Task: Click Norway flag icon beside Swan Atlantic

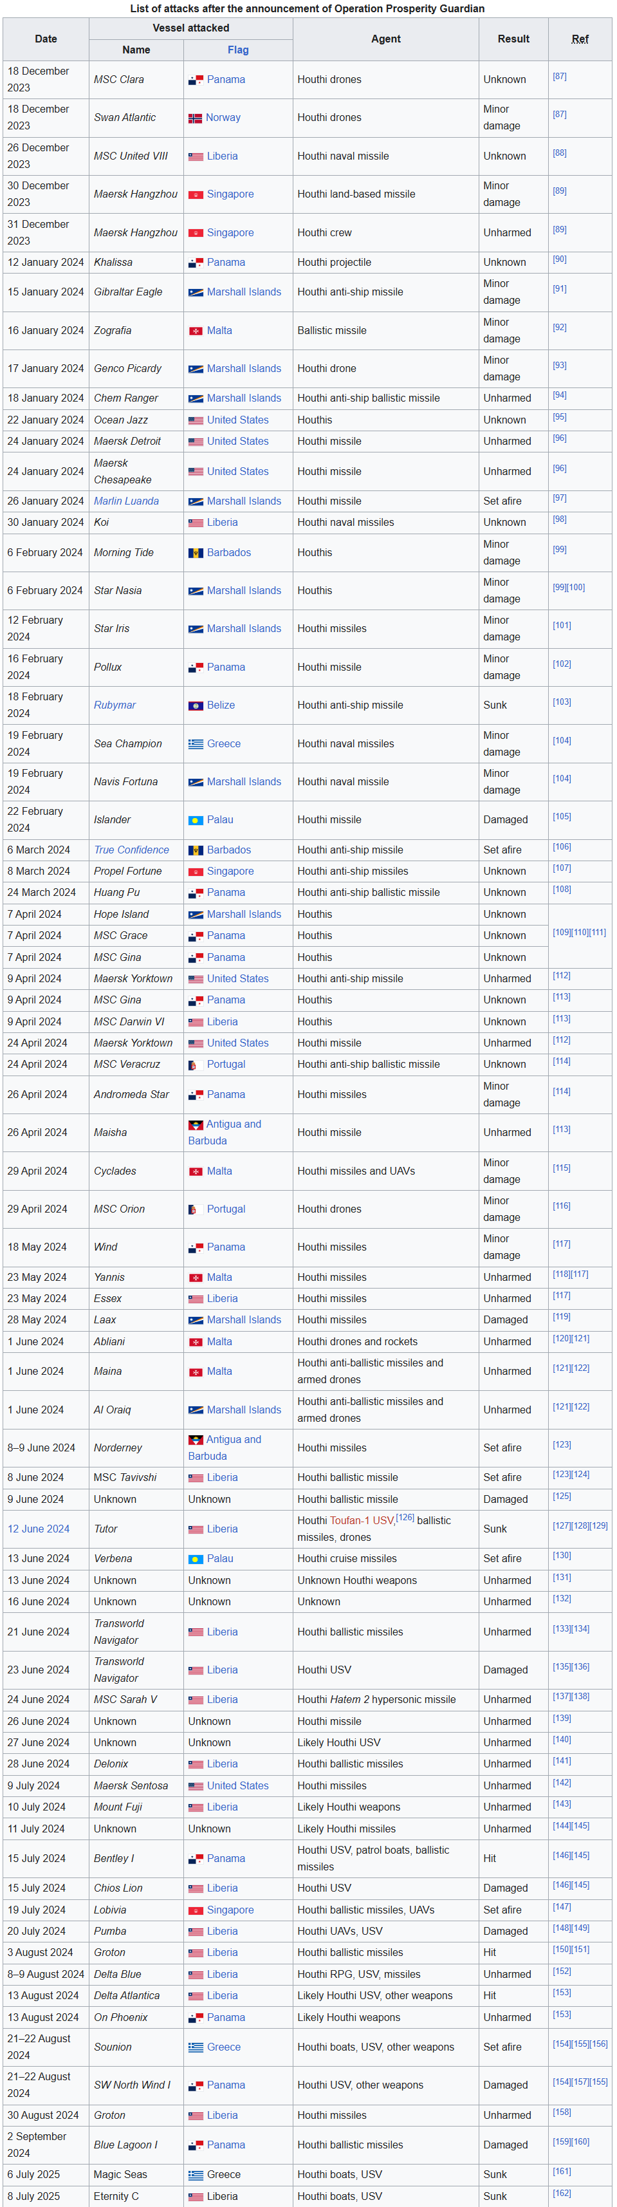Action: pos(196,117)
